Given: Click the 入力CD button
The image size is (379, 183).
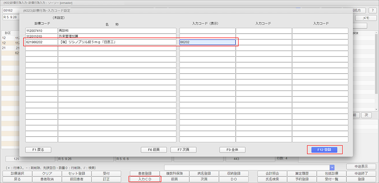Looking at the screenshot, I should click(145, 179).
